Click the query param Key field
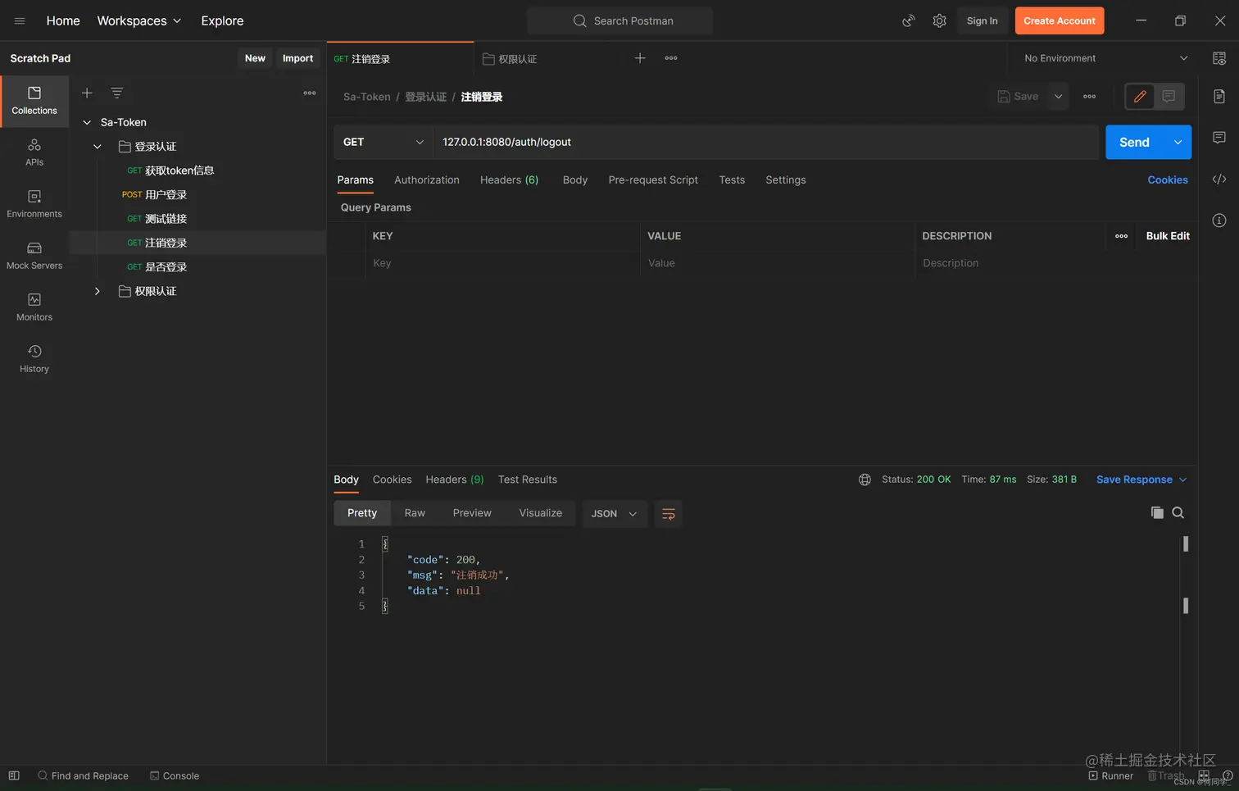1239x791 pixels. pos(502,263)
